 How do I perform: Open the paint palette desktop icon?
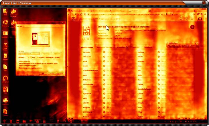[x=5, y=101]
